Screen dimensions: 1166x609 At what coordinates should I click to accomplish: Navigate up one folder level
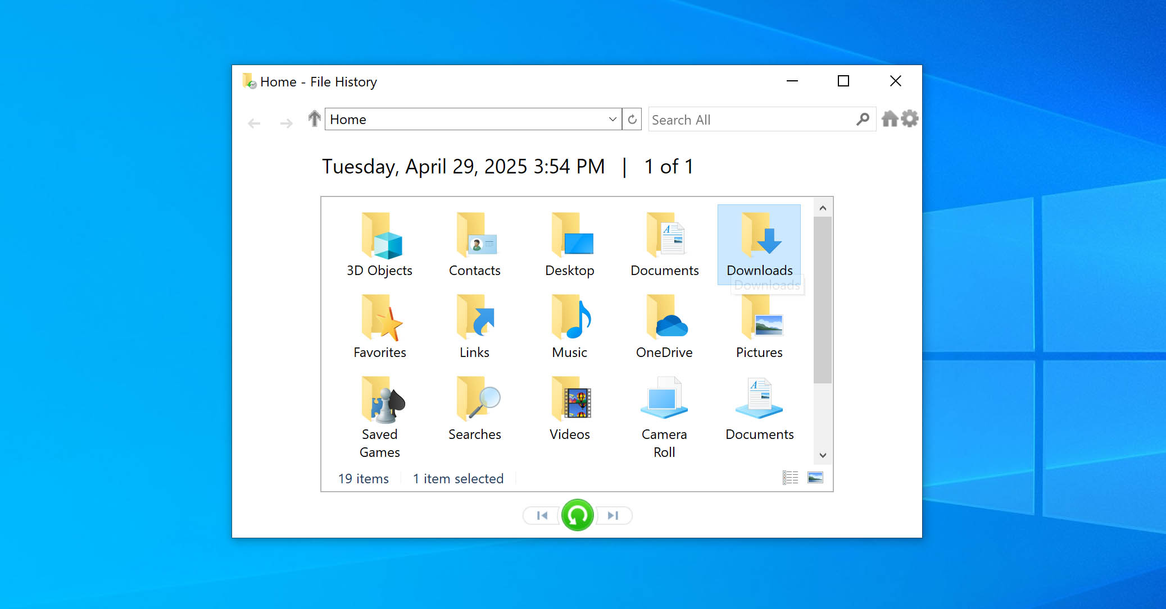(x=314, y=119)
